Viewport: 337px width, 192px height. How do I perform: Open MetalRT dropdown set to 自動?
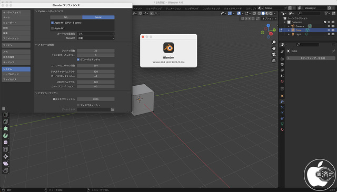pos(96,38)
